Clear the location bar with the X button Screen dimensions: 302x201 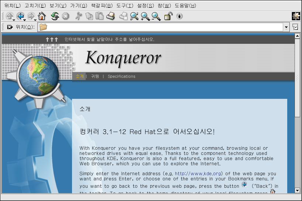pos(10,27)
